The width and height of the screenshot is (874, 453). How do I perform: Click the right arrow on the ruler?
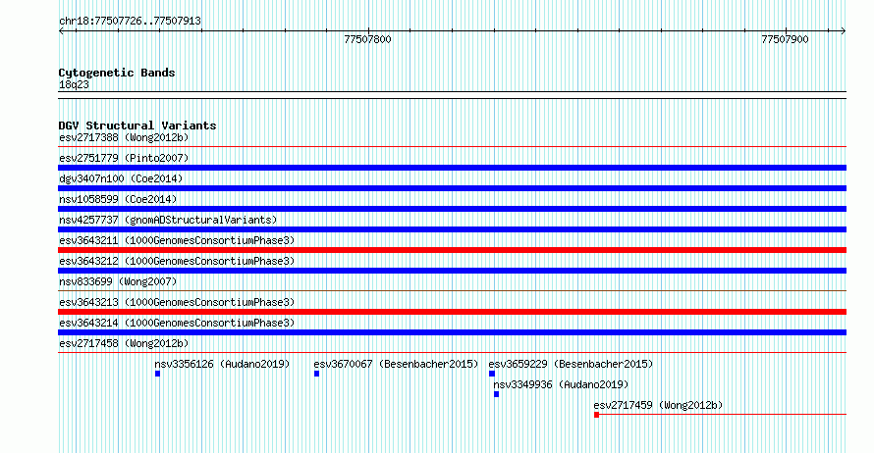point(843,30)
